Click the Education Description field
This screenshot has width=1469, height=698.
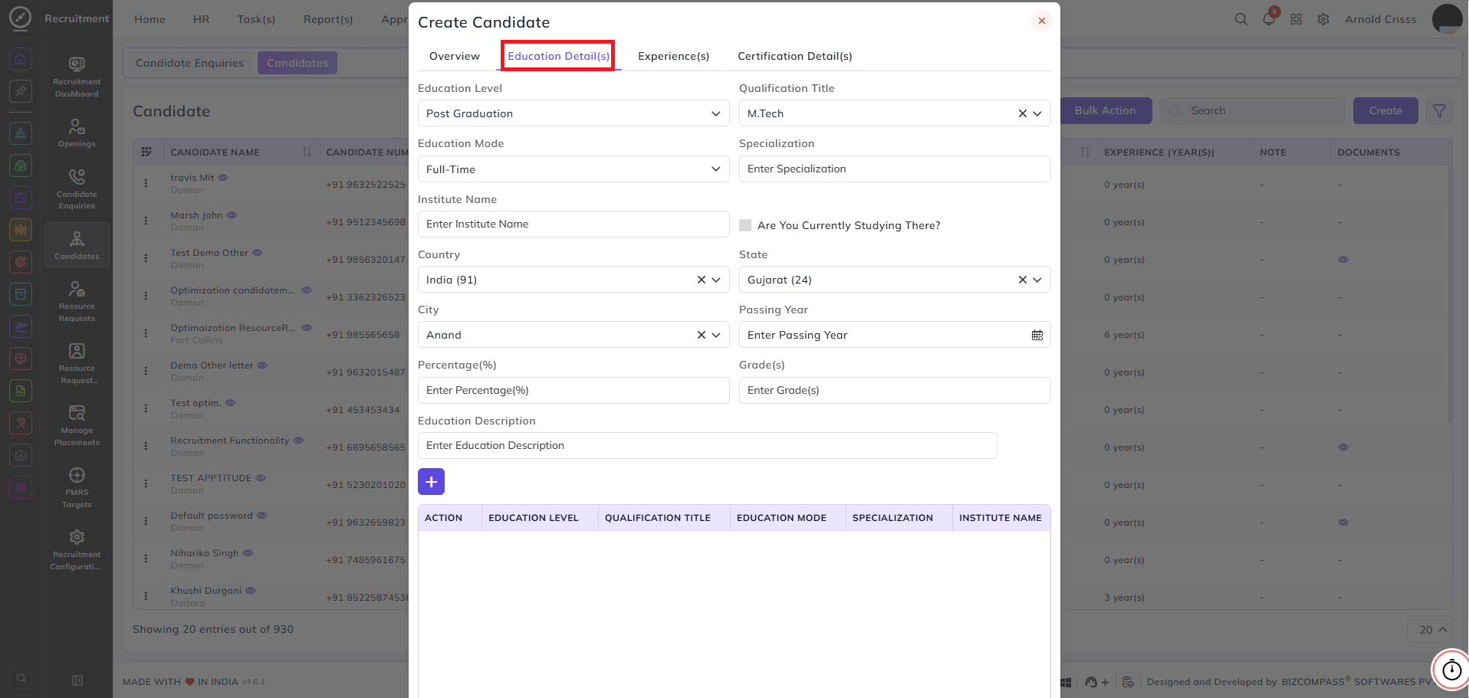(x=707, y=446)
